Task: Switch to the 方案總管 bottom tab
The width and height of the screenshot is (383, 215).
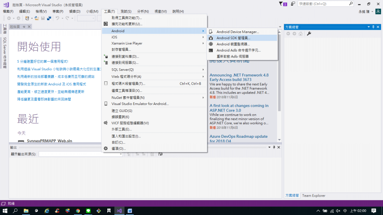Action: [x=292, y=196]
